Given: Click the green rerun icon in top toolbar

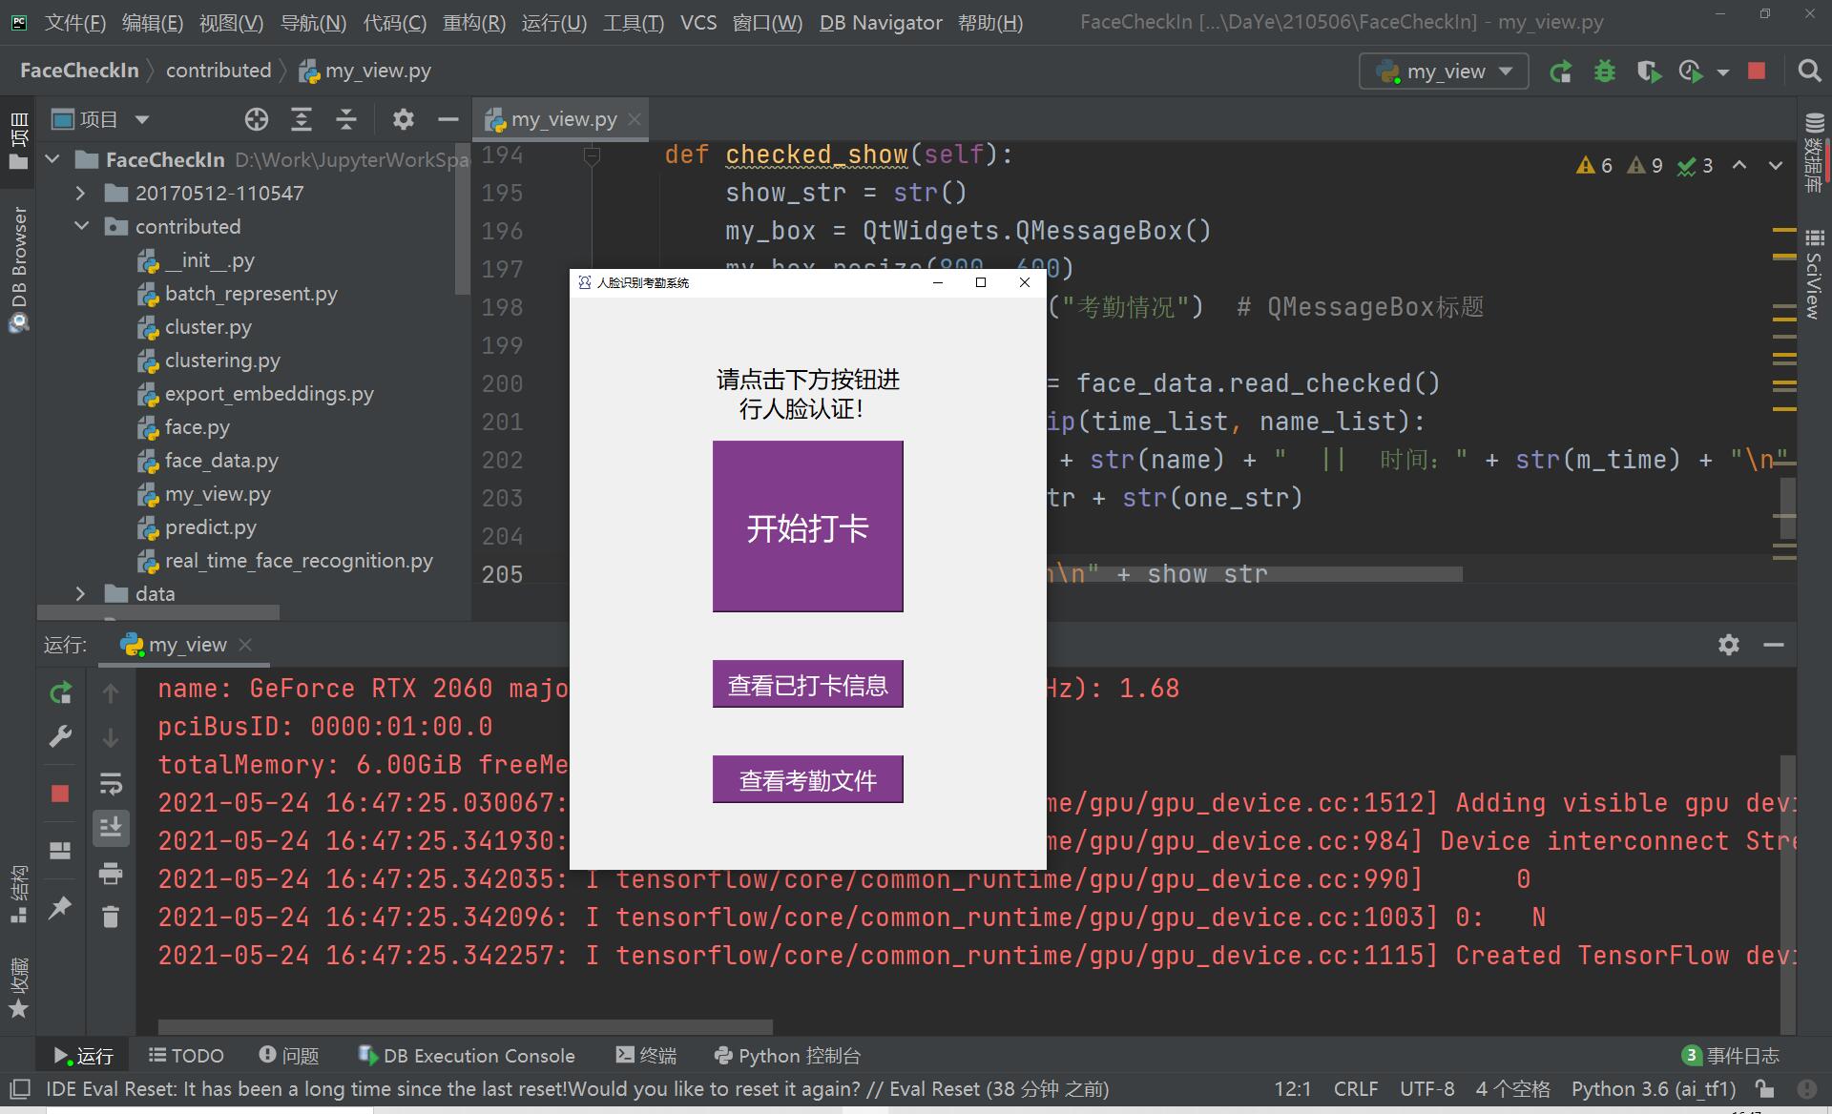Looking at the screenshot, I should tap(1561, 72).
